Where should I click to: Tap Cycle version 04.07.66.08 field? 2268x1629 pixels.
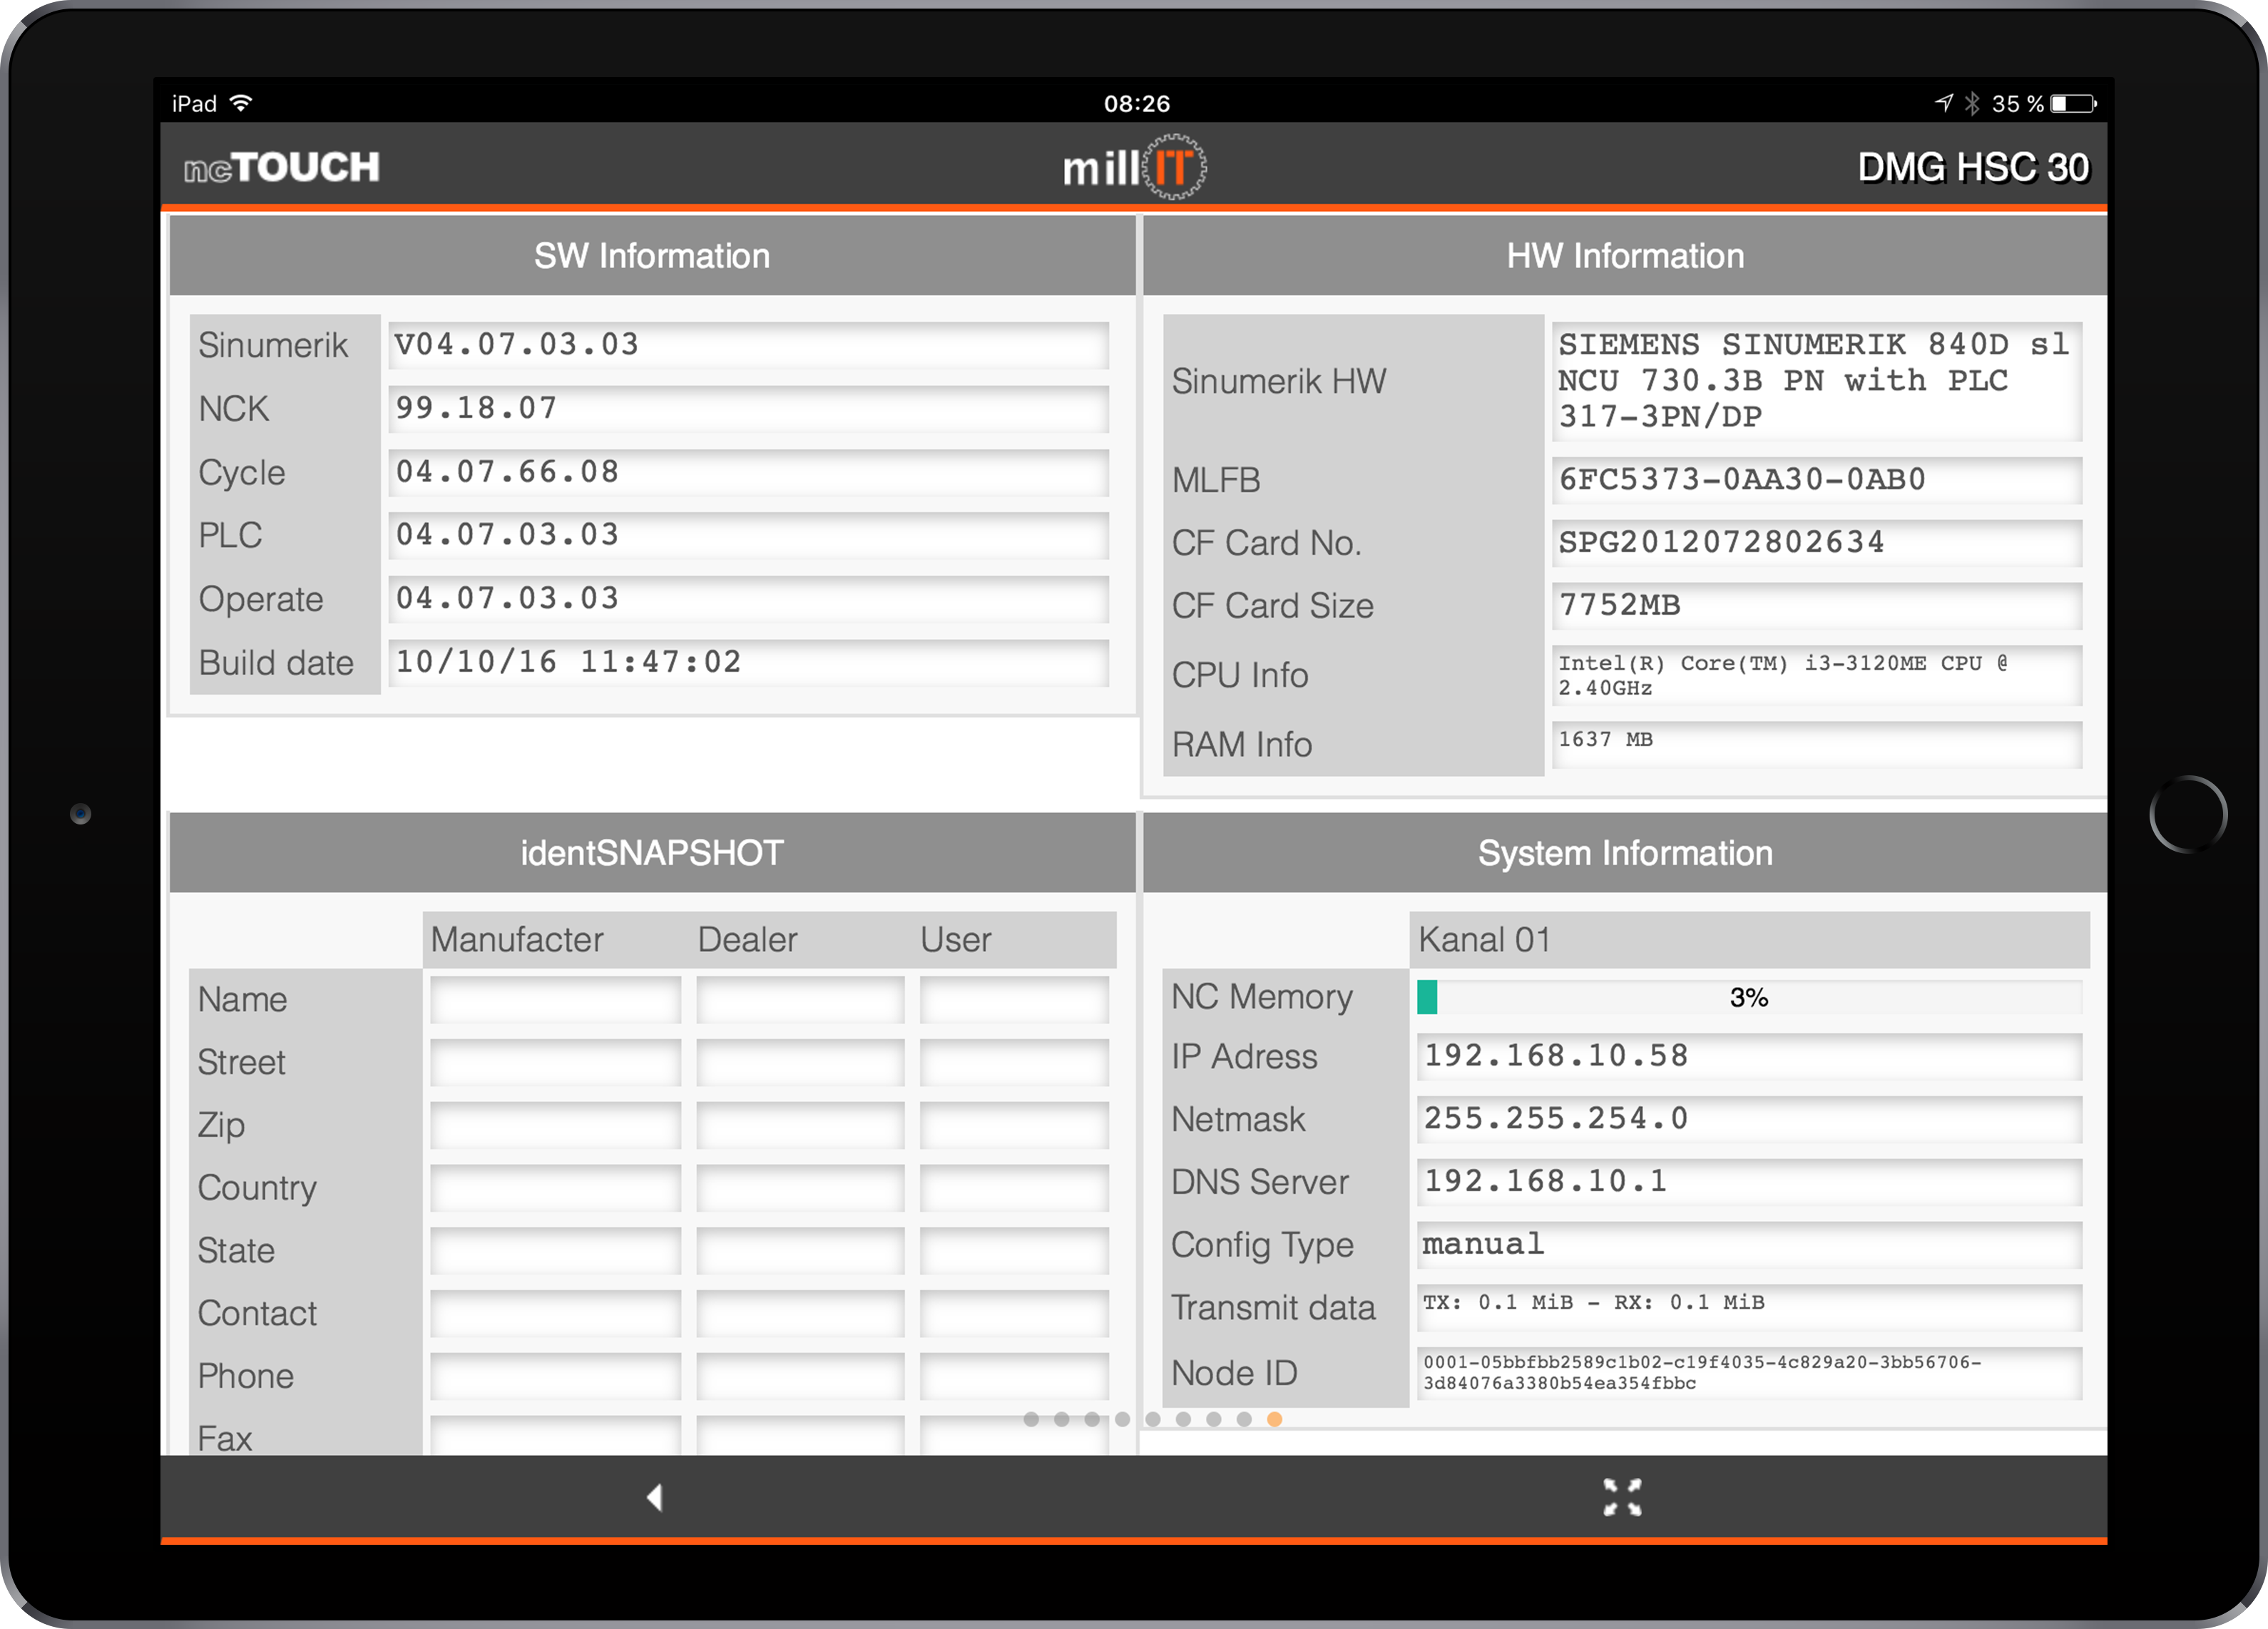click(x=748, y=472)
